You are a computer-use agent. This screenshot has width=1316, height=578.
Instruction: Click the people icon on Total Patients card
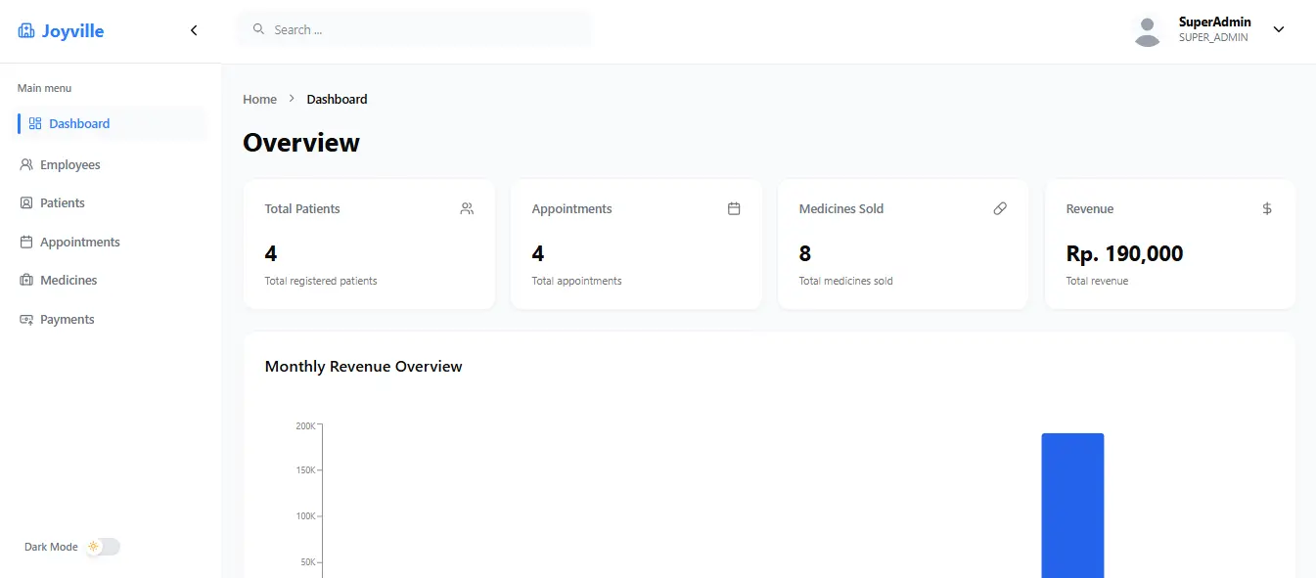tap(467, 208)
